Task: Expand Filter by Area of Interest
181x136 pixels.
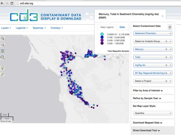Action: (148, 91)
